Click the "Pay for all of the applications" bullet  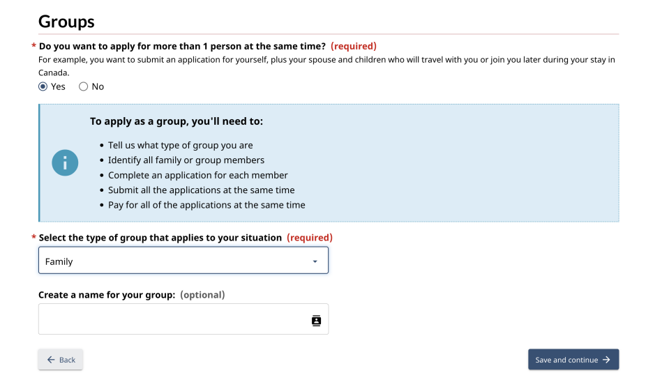coord(206,205)
